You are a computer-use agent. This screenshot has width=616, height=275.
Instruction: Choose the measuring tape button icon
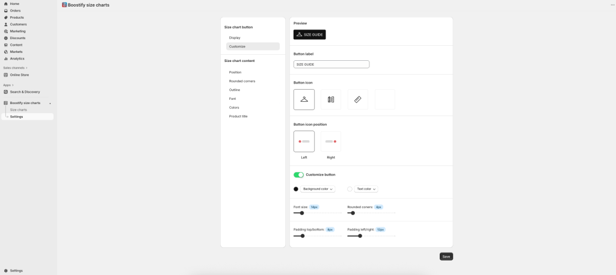click(x=358, y=99)
